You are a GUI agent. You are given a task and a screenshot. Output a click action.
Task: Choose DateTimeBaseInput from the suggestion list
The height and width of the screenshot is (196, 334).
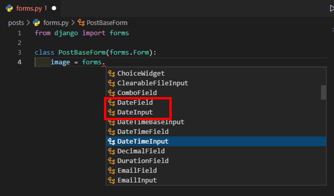click(216, 122)
